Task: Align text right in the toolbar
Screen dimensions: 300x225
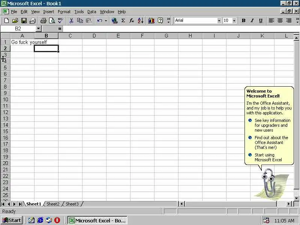Action: tap(288, 21)
